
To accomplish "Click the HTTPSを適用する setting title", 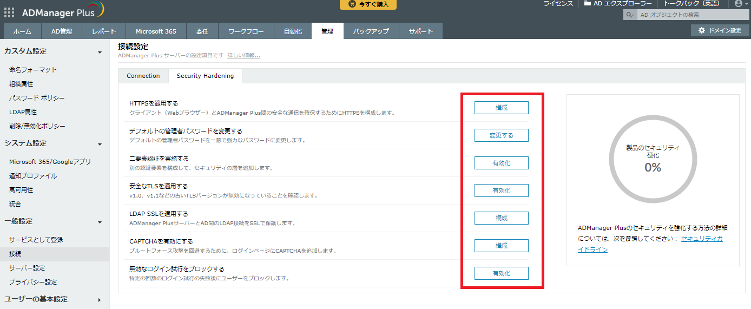I will click(154, 103).
